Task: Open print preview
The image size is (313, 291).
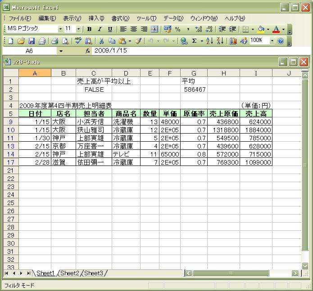Action: 65,41
